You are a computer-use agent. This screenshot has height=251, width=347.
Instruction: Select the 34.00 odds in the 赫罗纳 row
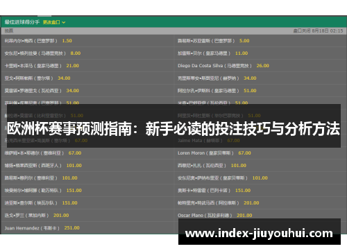250,78
